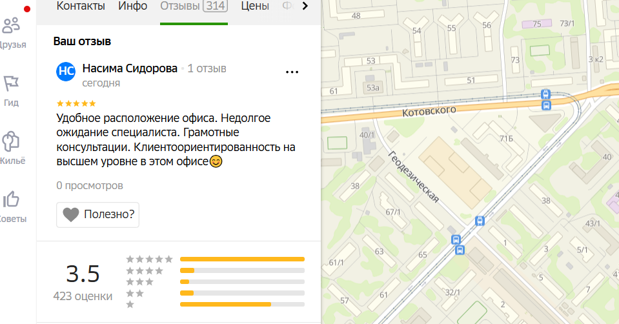The image size is (619, 324).
Task: Switch to the Цены tab
Action: pyautogui.click(x=255, y=6)
